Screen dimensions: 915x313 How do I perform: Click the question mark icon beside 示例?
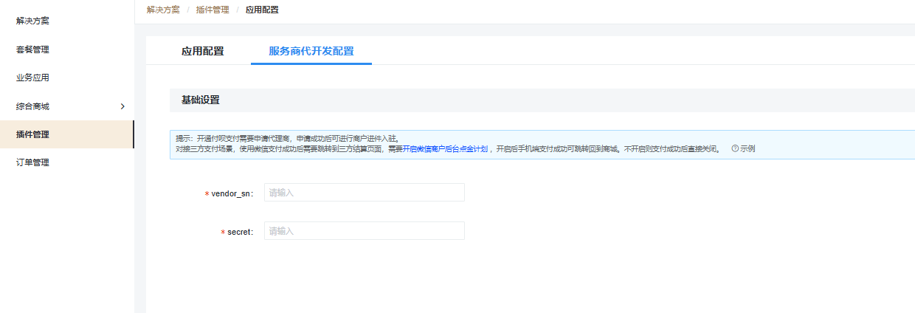pos(735,148)
